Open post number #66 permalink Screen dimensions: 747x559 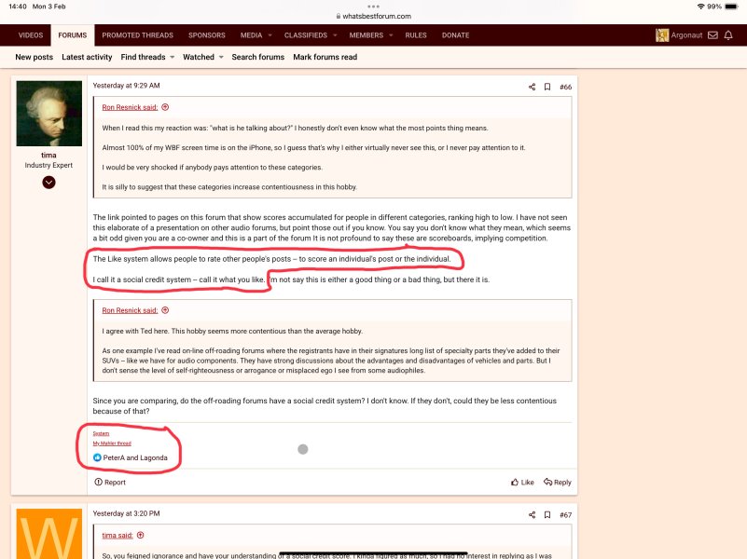[x=565, y=87]
